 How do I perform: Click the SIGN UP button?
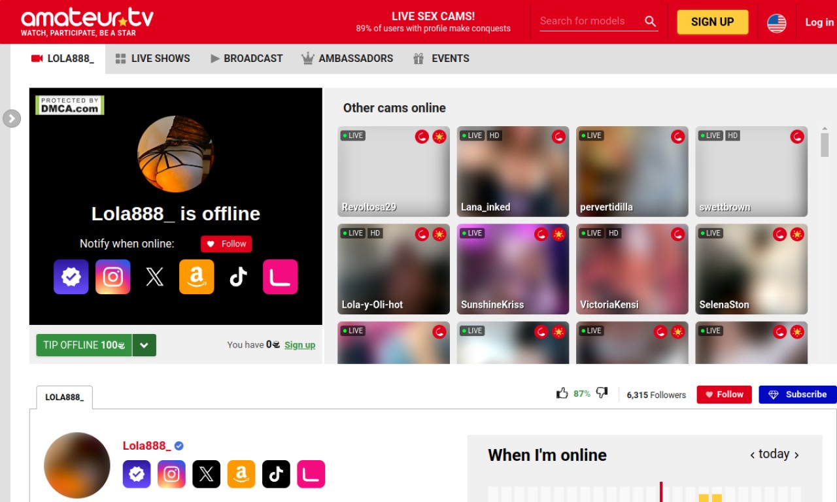point(712,22)
